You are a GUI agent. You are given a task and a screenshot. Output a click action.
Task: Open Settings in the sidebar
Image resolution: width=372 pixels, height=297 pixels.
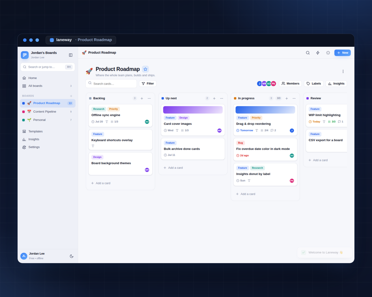pyautogui.click(x=47, y=147)
